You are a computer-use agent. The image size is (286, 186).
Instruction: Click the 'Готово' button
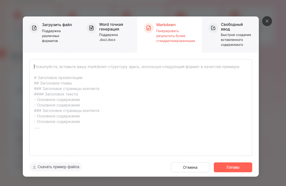(233, 167)
